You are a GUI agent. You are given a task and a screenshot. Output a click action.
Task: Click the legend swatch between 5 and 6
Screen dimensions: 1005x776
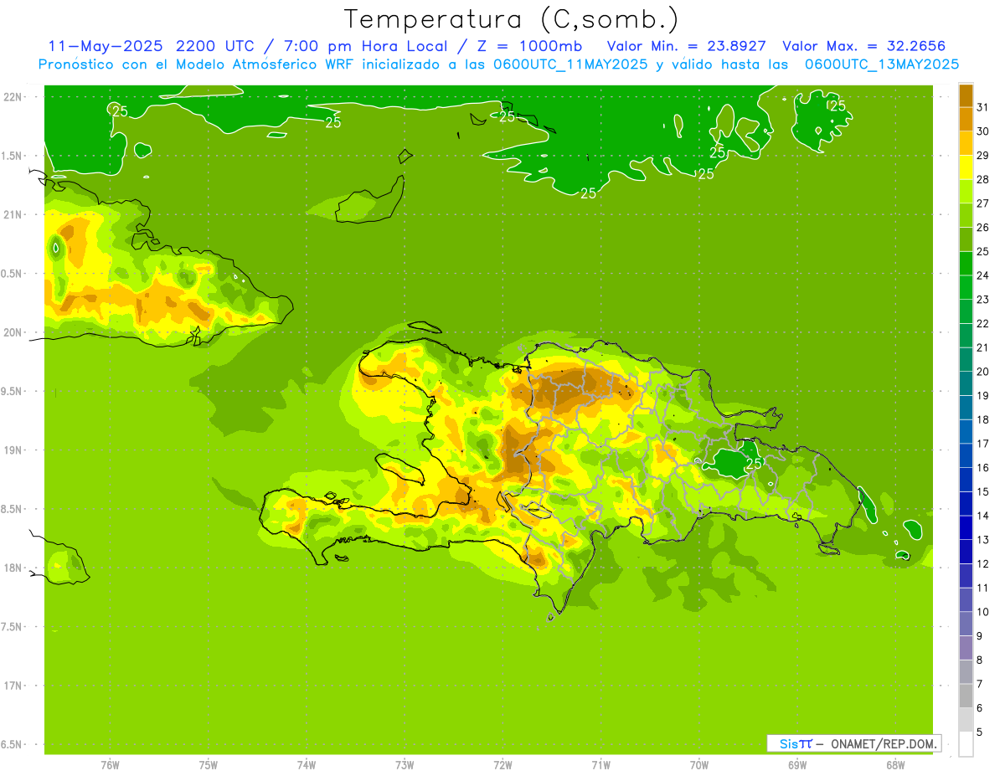tap(966, 720)
